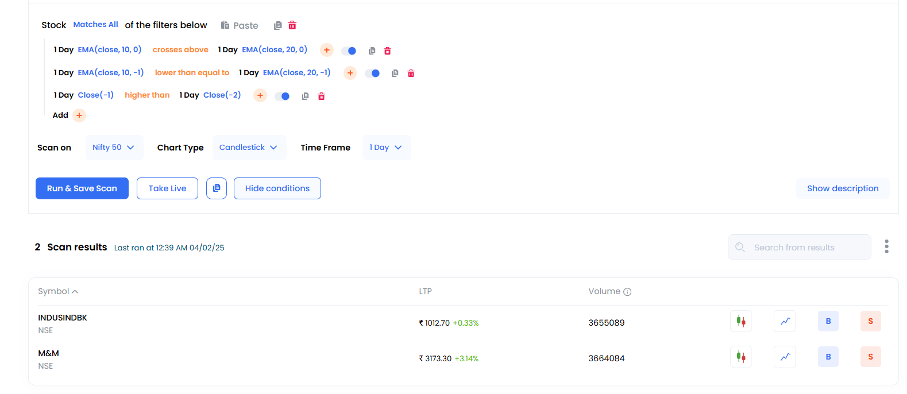
Task: Add condition plus on higher than row
Action: click(260, 95)
